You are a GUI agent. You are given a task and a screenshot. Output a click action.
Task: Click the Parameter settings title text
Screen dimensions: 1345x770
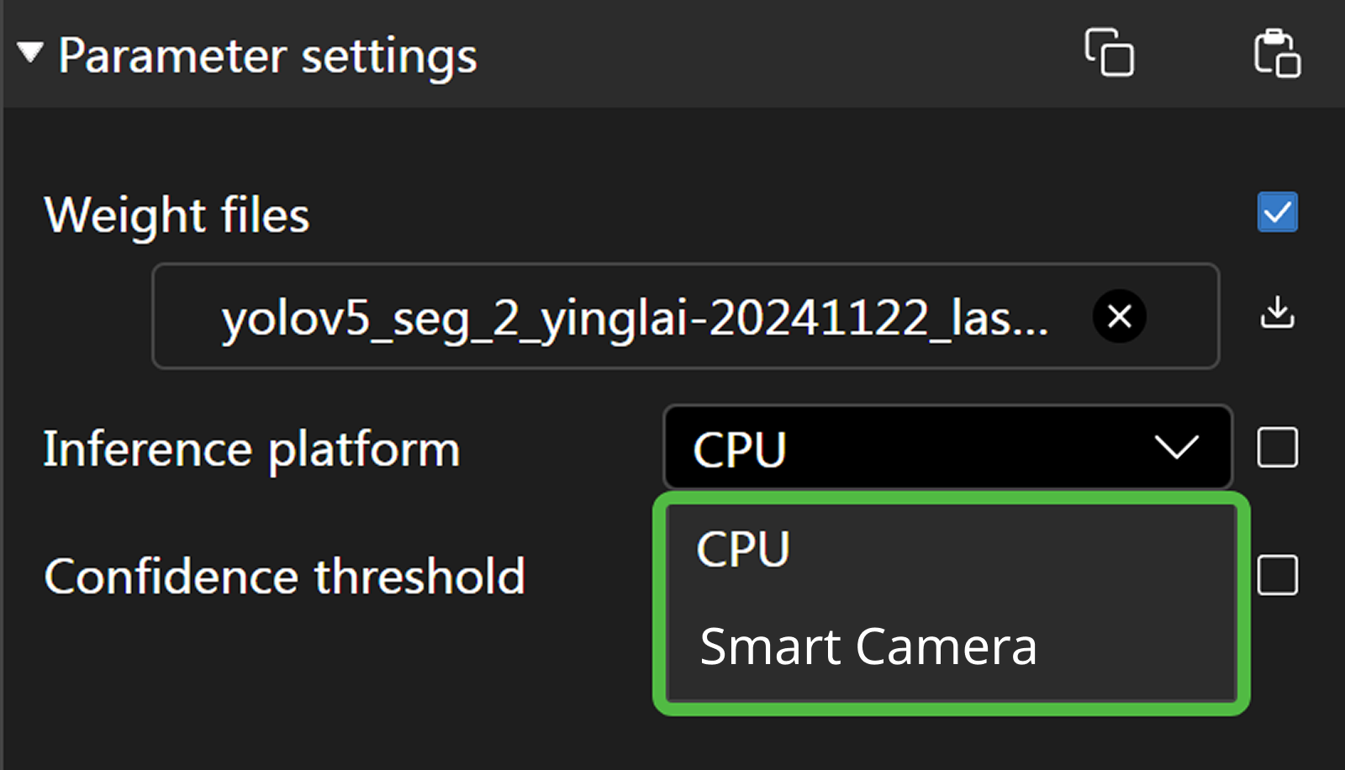pos(267,56)
